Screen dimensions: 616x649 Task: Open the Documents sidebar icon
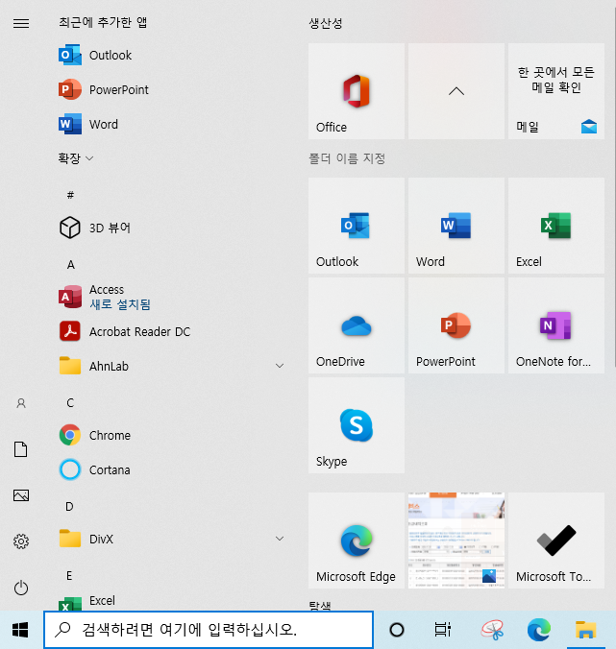[x=21, y=449]
